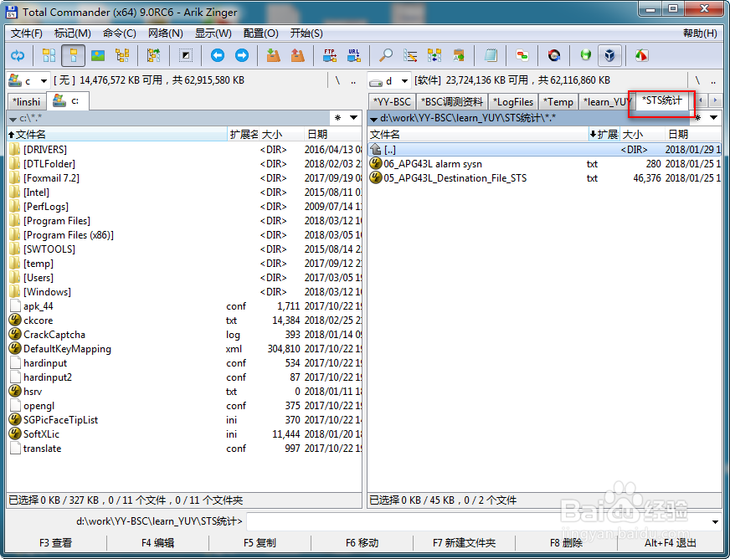Open the notepad icon in toolbar
730x559 pixels.
[491, 56]
